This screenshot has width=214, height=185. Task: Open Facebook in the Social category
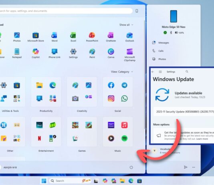click(x=111, y=85)
